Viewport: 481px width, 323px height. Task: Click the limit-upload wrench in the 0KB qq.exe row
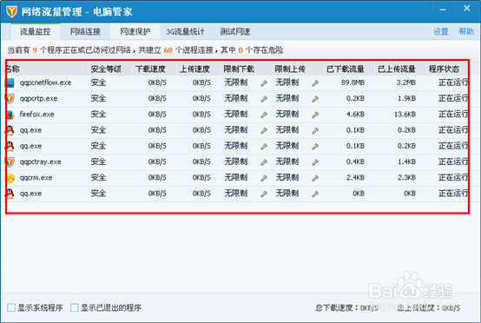click(315, 194)
